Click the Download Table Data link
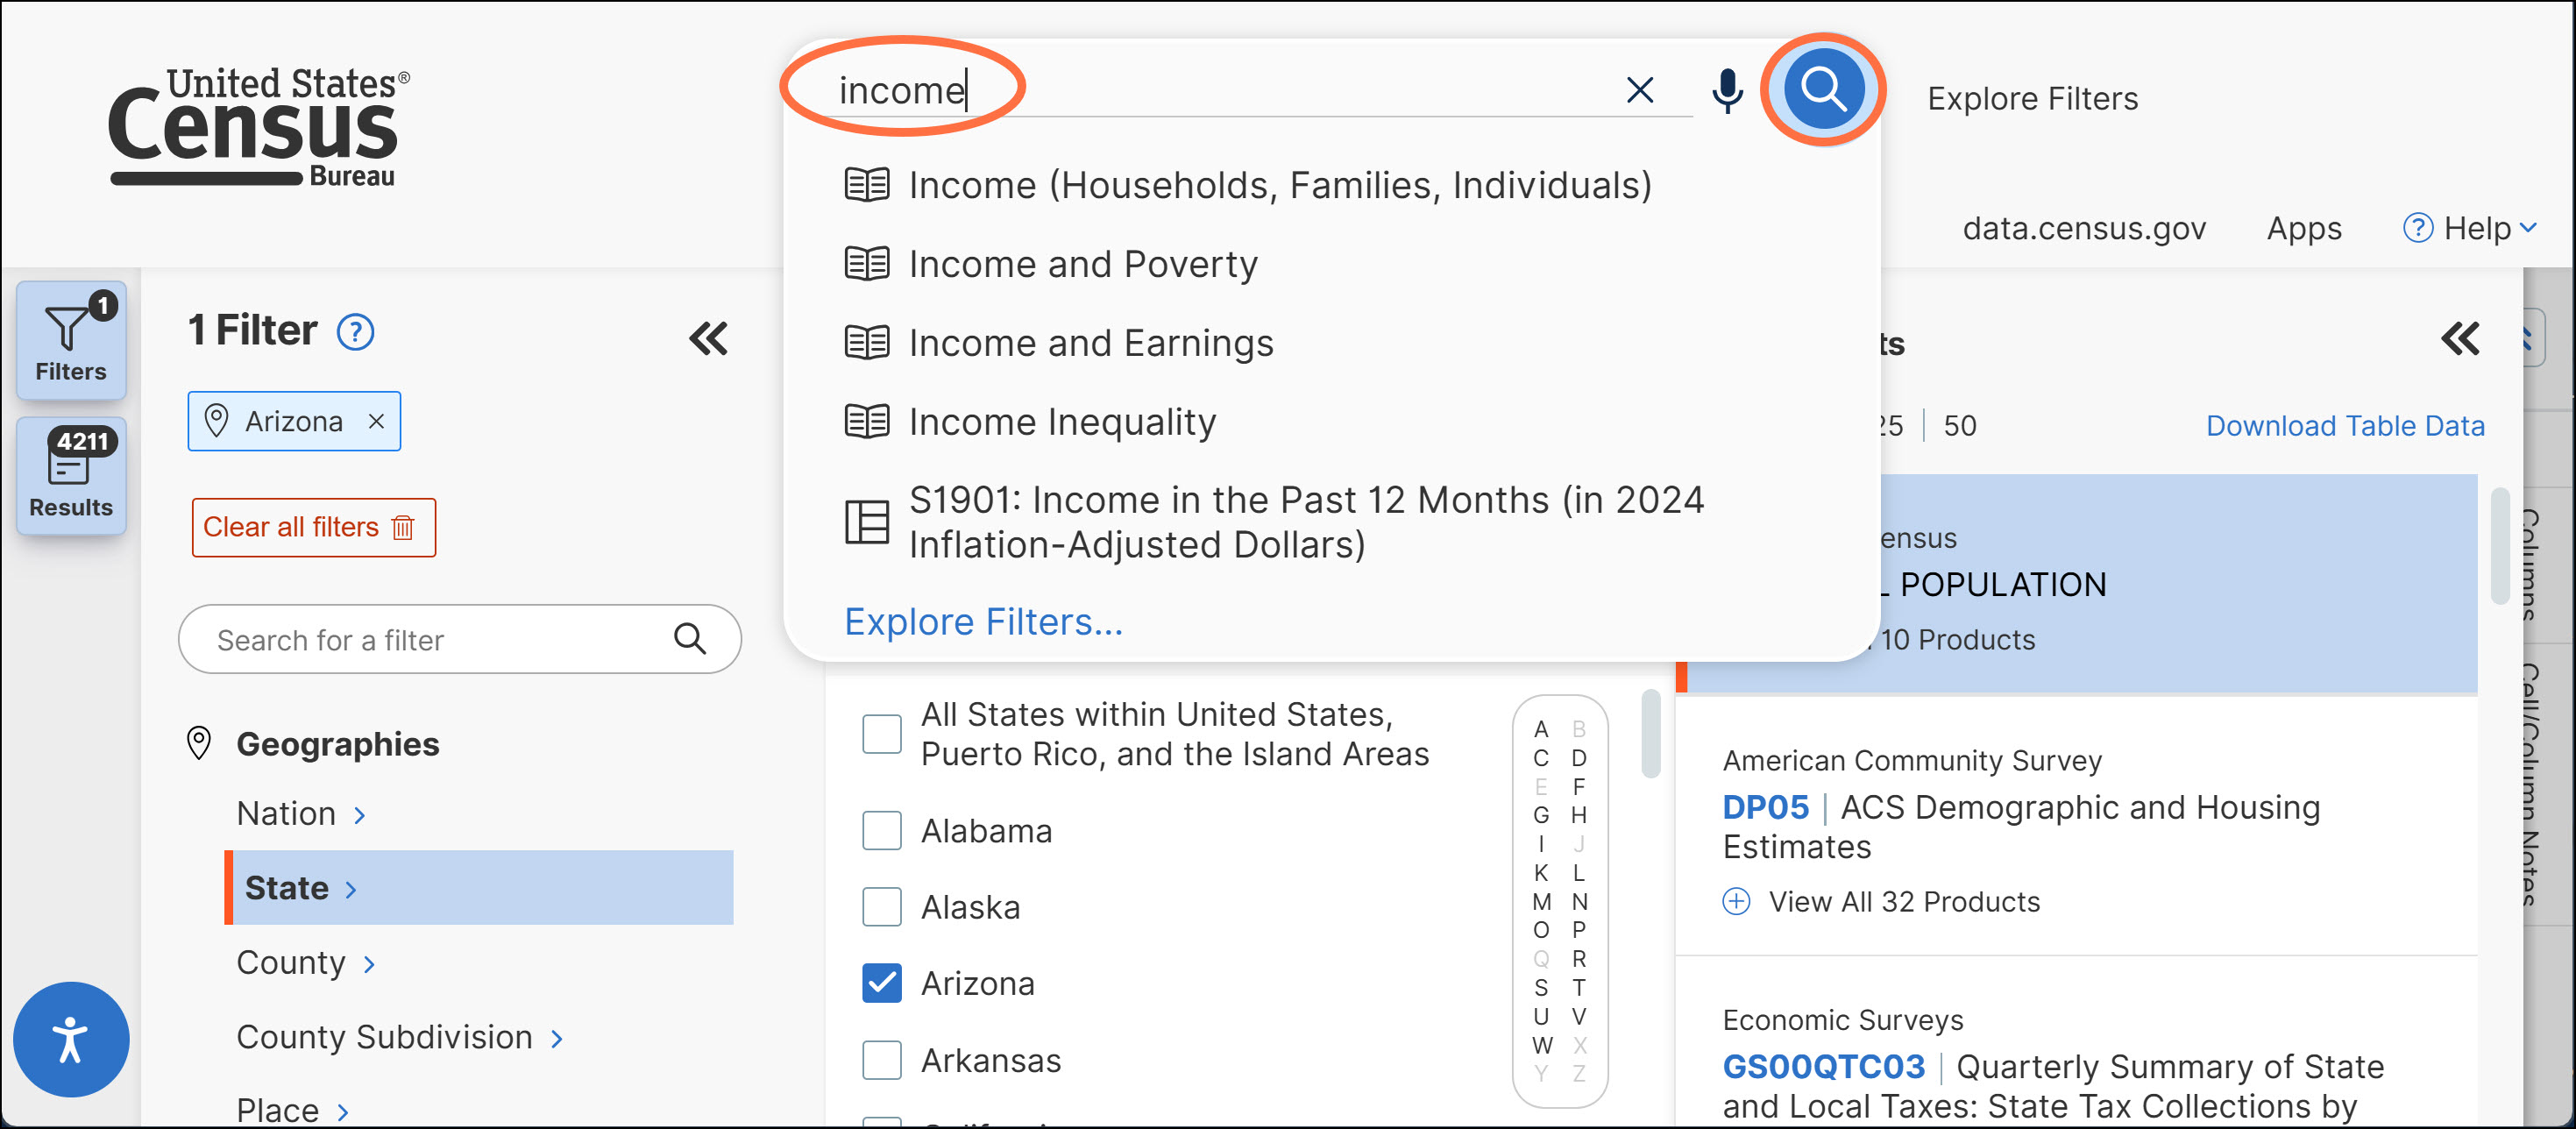Viewport: 2576px width, 1129px height. 2344,426
